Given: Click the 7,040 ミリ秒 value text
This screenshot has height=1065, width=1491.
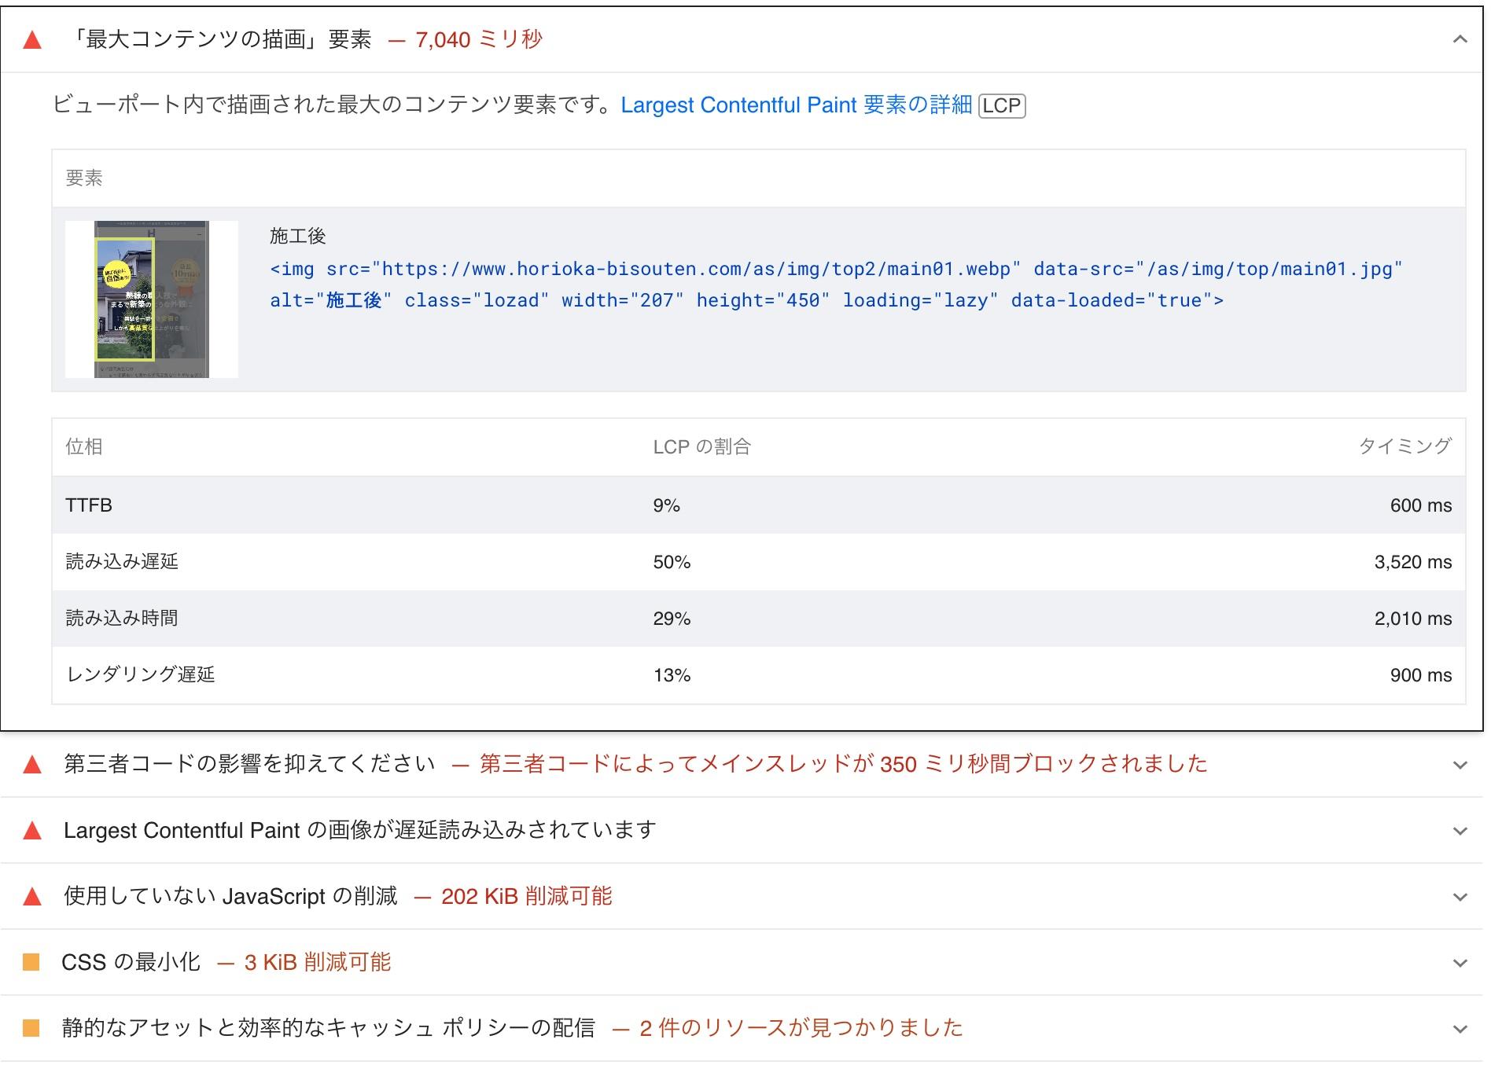Looking at the screenshot, I should (479, 39).
